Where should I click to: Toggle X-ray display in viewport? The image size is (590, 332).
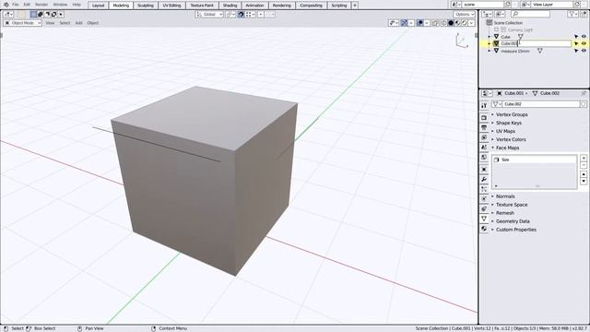pyautogui.click(x=436, y=23)
